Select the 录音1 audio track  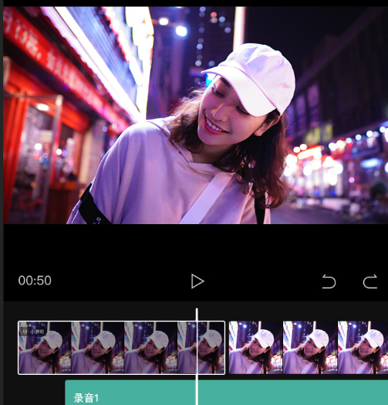click(x=226, y=393)
